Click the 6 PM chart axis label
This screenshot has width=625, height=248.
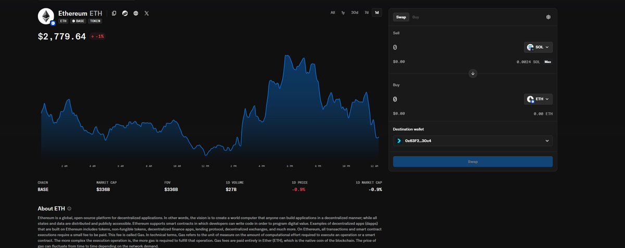click(289, 166)
